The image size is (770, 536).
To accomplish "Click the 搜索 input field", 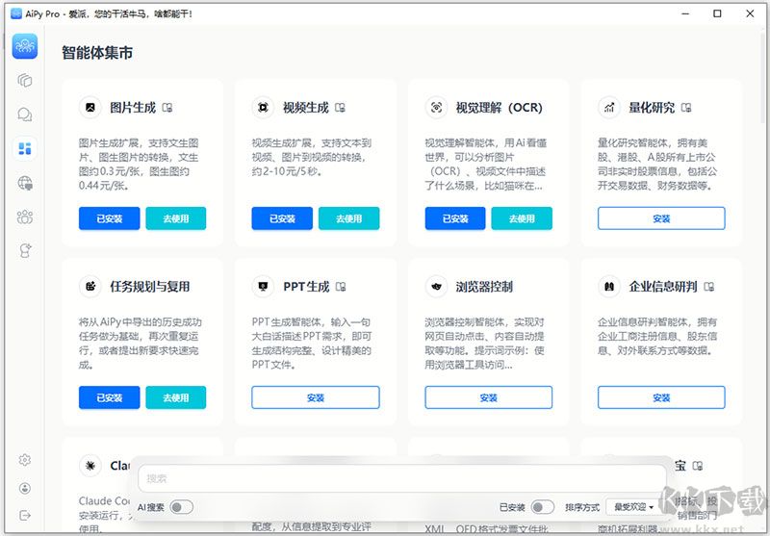I will point(402,478).
